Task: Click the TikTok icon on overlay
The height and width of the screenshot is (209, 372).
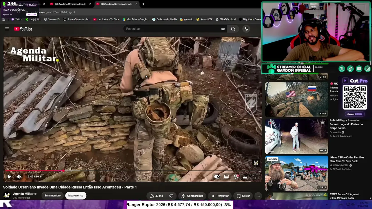Action: pos(350,69)
